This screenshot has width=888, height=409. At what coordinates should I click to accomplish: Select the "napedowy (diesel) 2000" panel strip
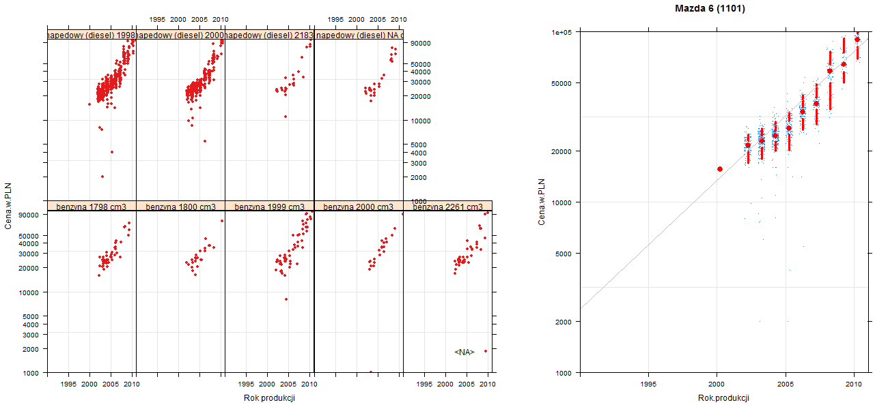coord(180,35)
